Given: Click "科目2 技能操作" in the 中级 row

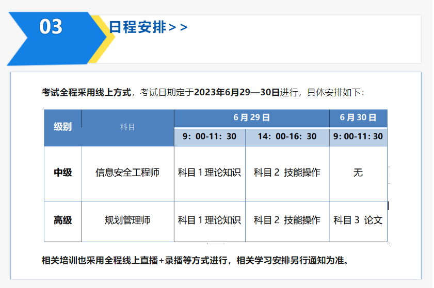Looking at the screenshot, I should tap(287, 173).
